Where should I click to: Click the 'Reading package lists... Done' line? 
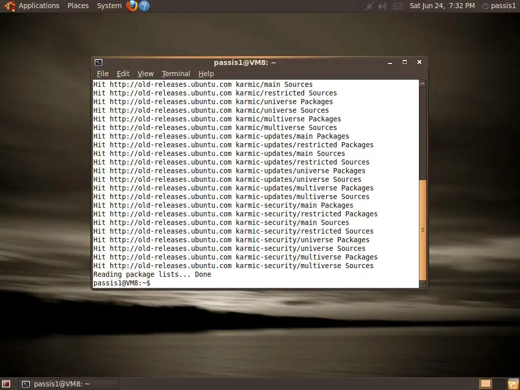click(x=152, y=274)
